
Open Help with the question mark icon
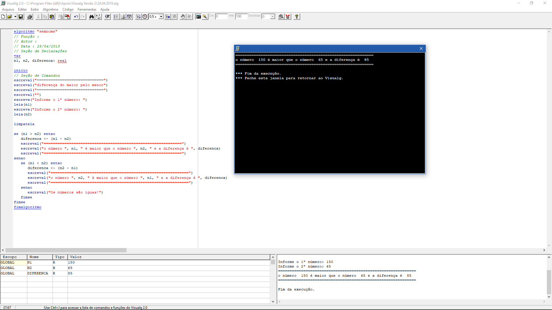[297, 17]
